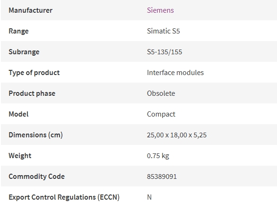Screen dimensions: 277x202
Task: Select the Obsolete product phase value
Action: (x=161, y=93)
